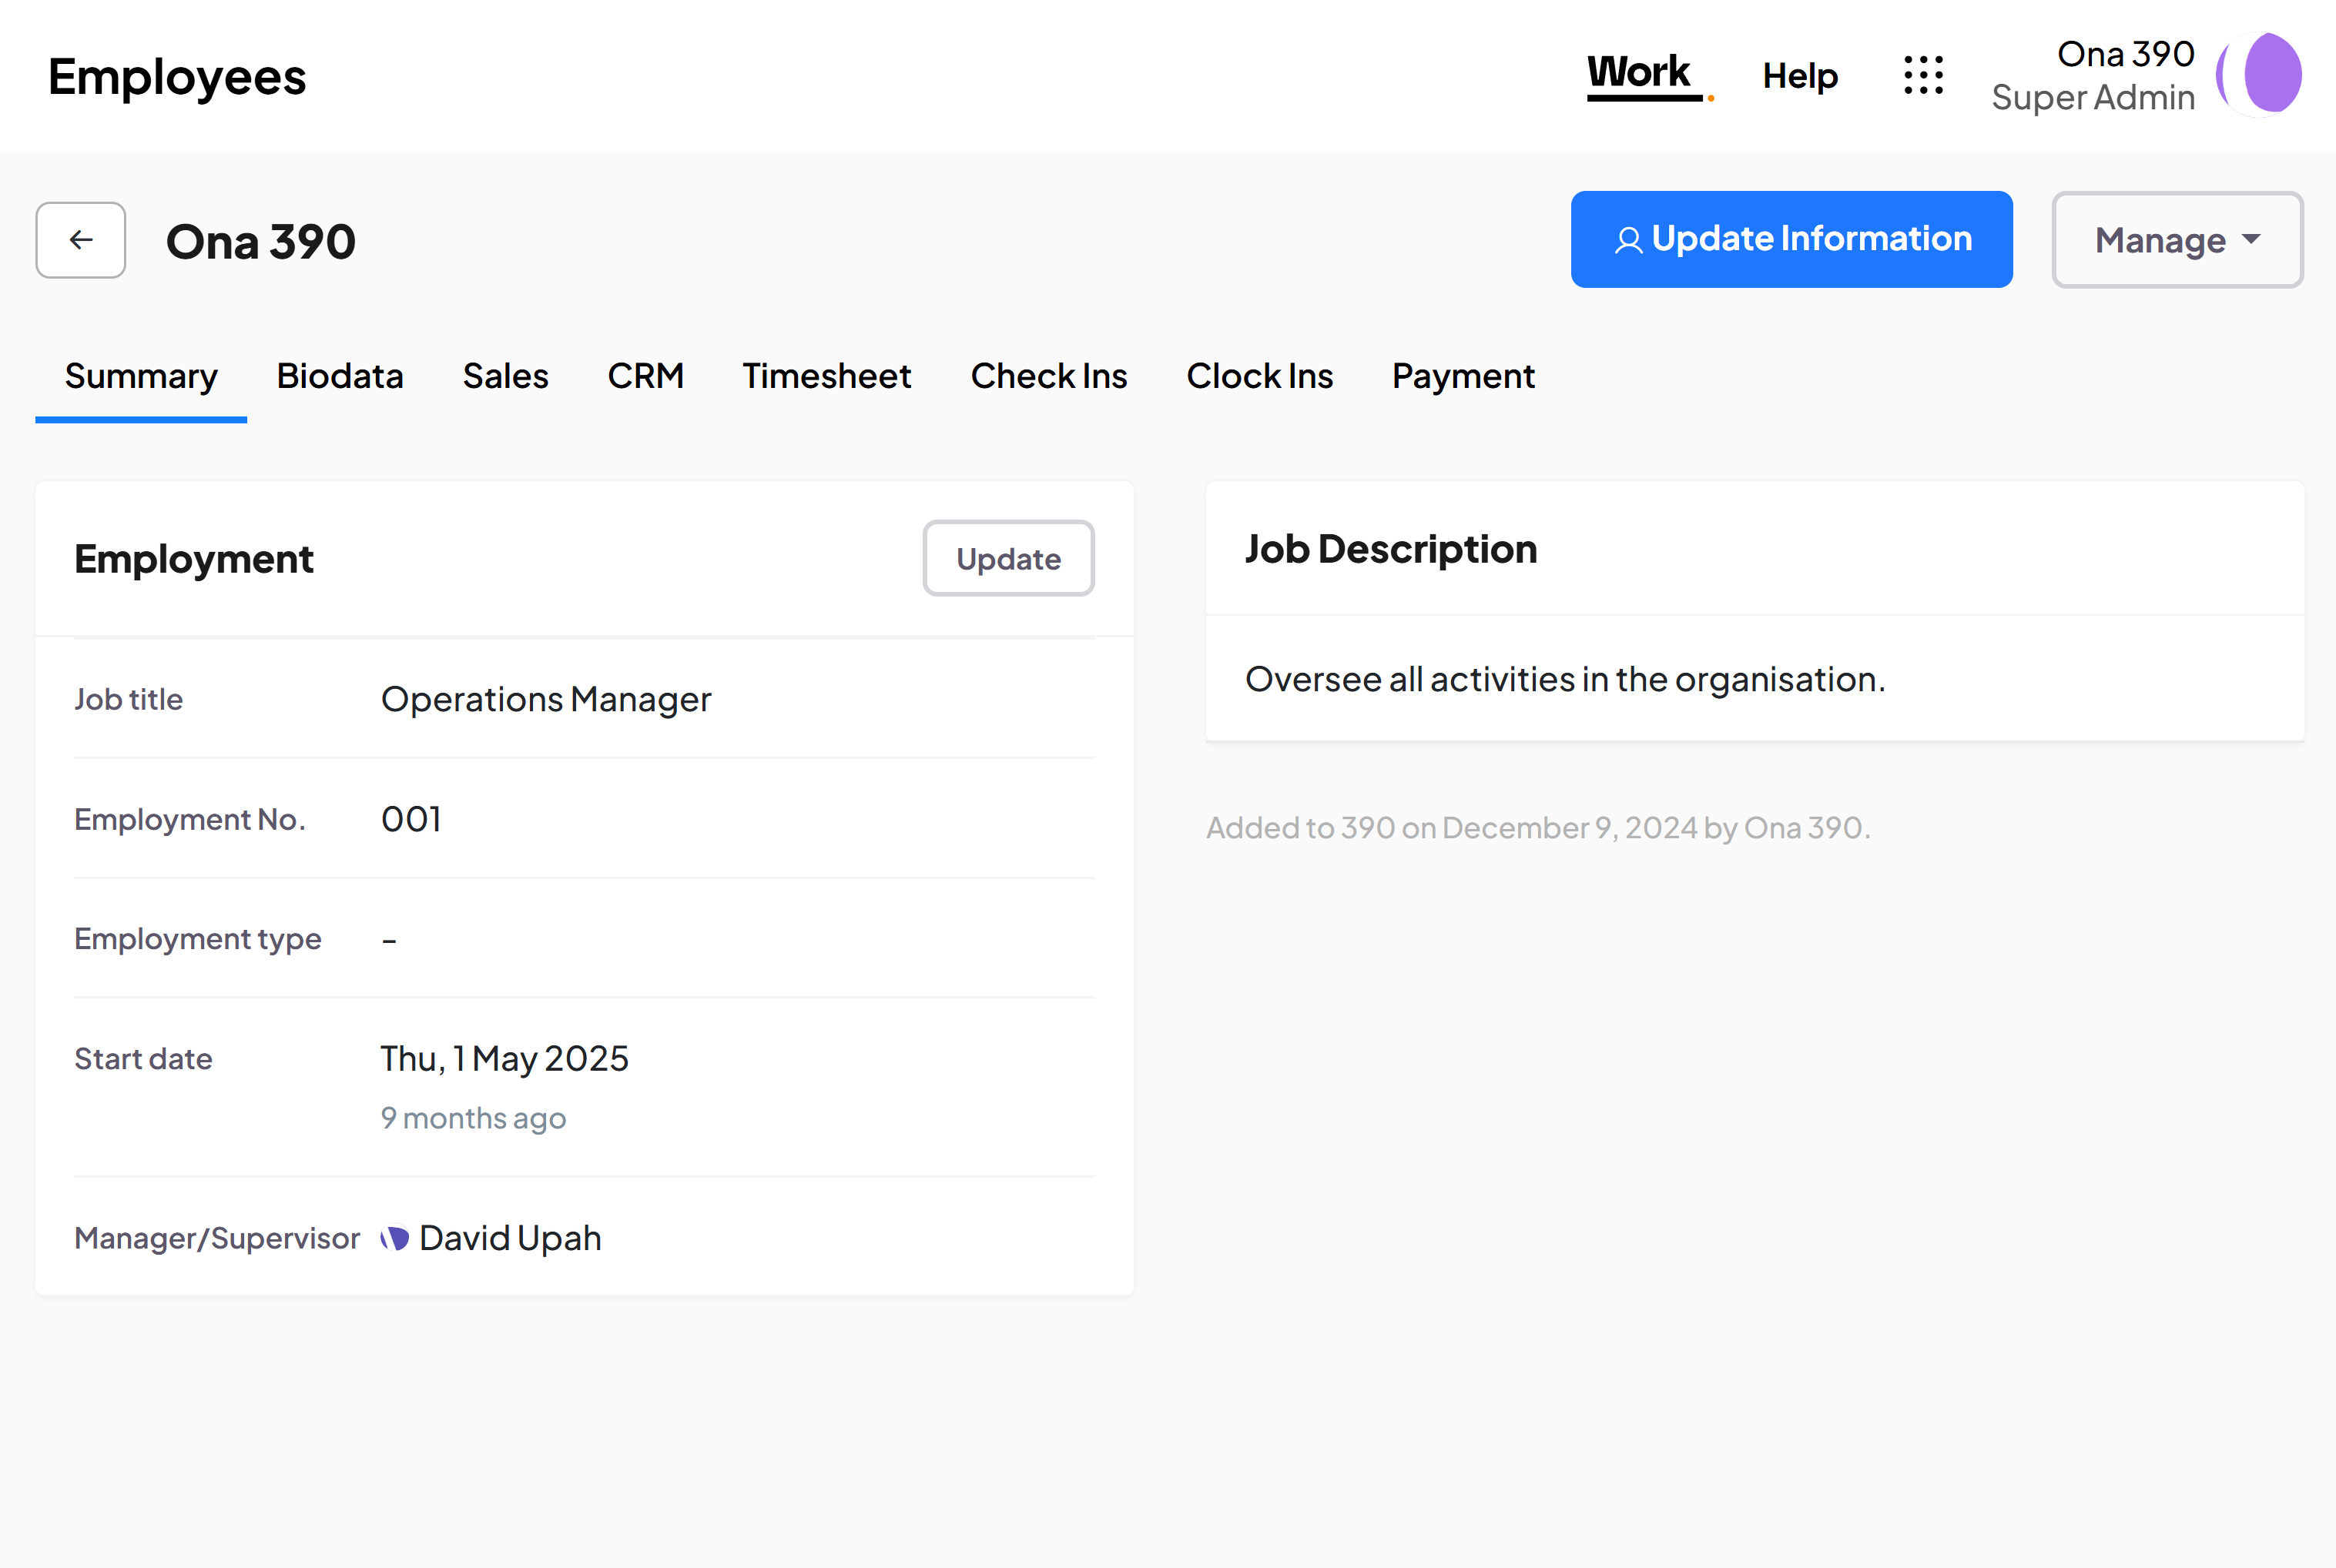
Task: Click the Work navigation link
Action: click(1637, 74)
